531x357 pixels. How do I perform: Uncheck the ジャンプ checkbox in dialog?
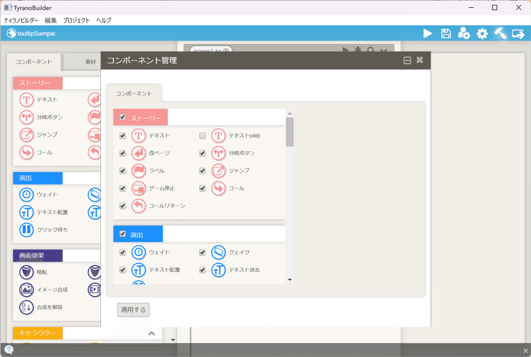(x=202, y=171)
